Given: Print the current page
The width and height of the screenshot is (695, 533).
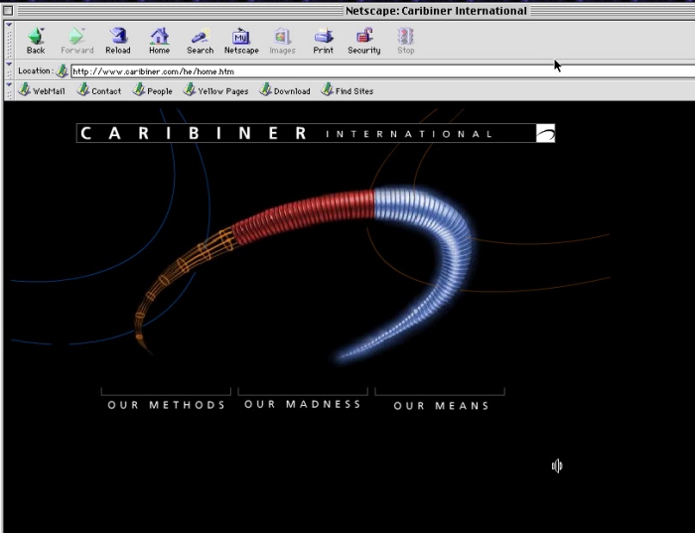Looking at the screenshot, I should [x=323, y=41].
